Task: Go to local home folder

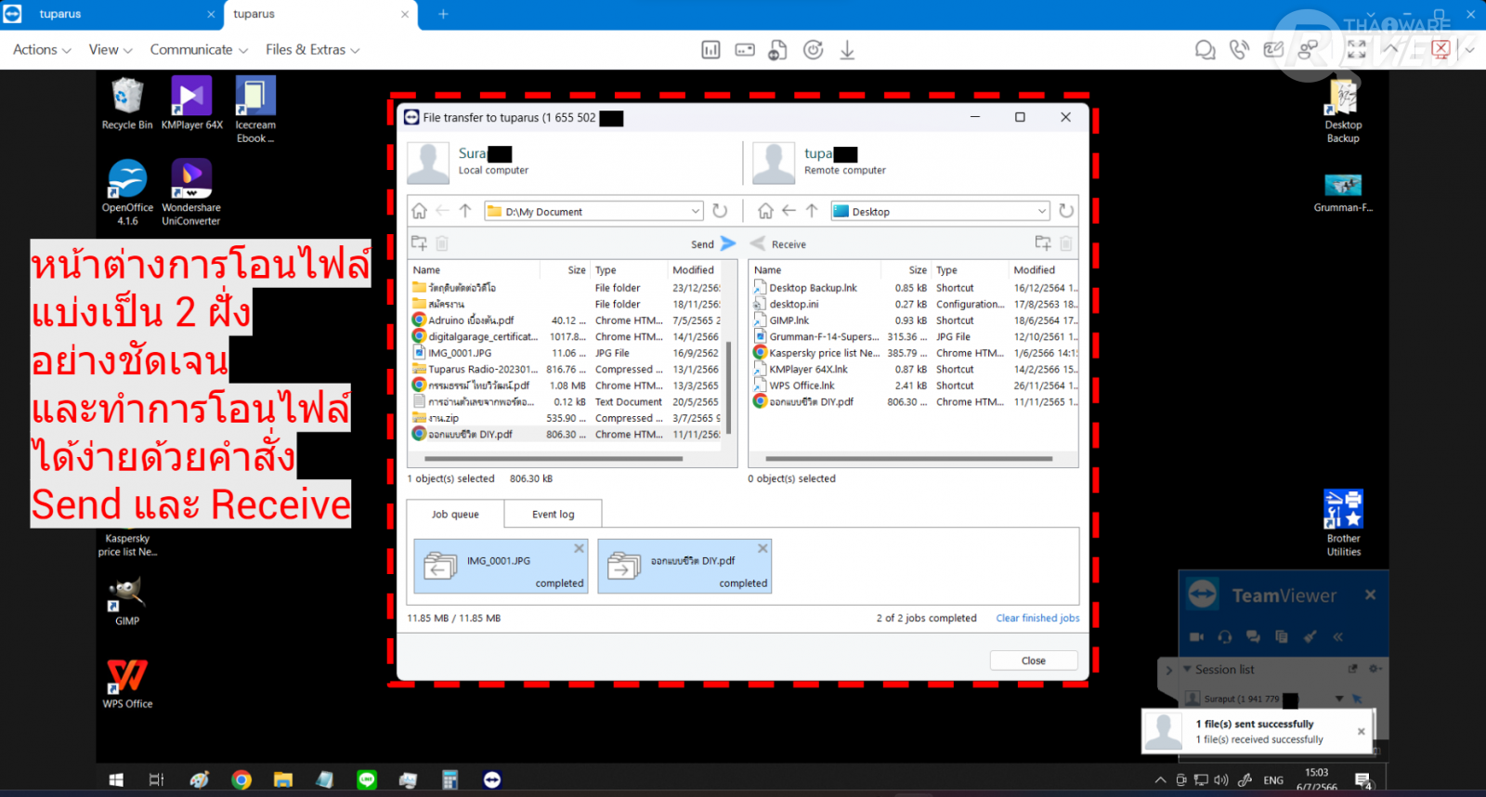Action: [x=420, y=211]
